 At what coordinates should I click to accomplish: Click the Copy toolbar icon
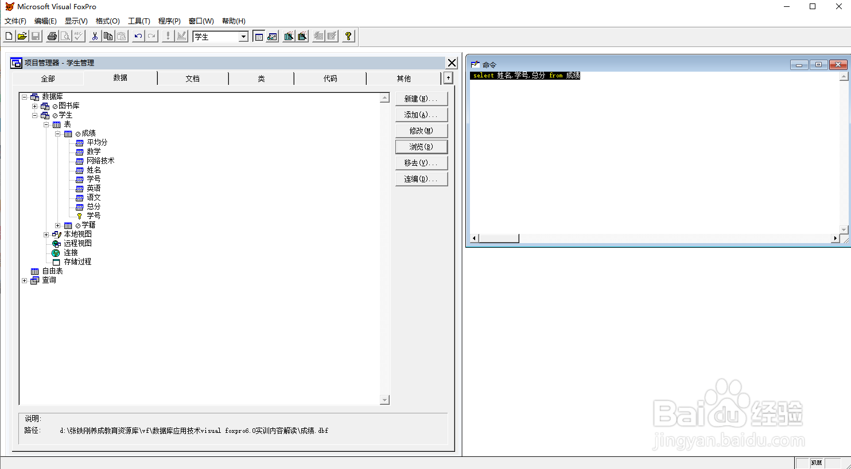tap(108, 36)
